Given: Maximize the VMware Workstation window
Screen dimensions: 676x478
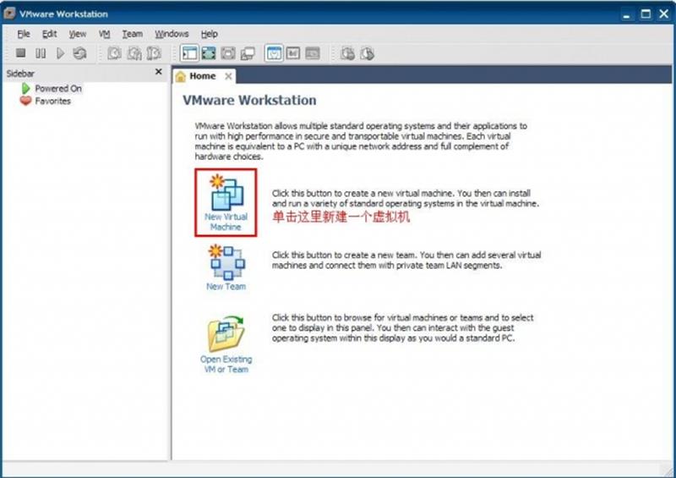Looking at the screenshot, I should pos(646,14).
